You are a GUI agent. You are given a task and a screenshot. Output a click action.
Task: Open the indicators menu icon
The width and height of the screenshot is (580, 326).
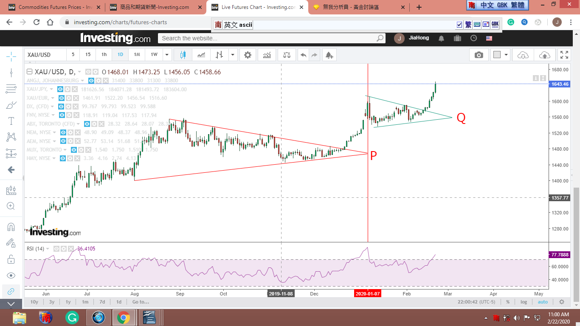(x=267, y=55)
